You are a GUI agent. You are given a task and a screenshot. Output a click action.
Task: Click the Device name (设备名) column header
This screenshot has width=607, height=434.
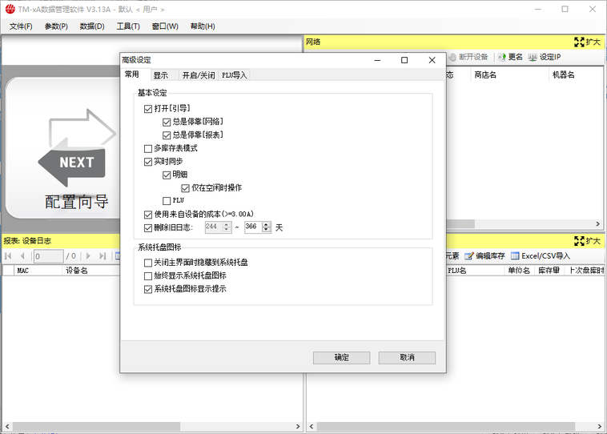91,270
